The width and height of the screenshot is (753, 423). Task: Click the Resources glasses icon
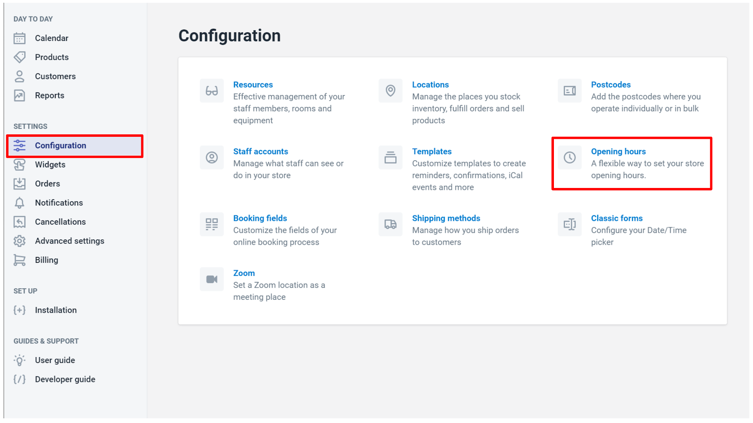[212, 91]
